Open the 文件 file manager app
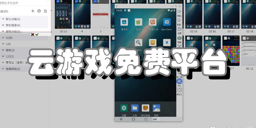The height and width of the screenshot is (128, 256). click(135, 108)
